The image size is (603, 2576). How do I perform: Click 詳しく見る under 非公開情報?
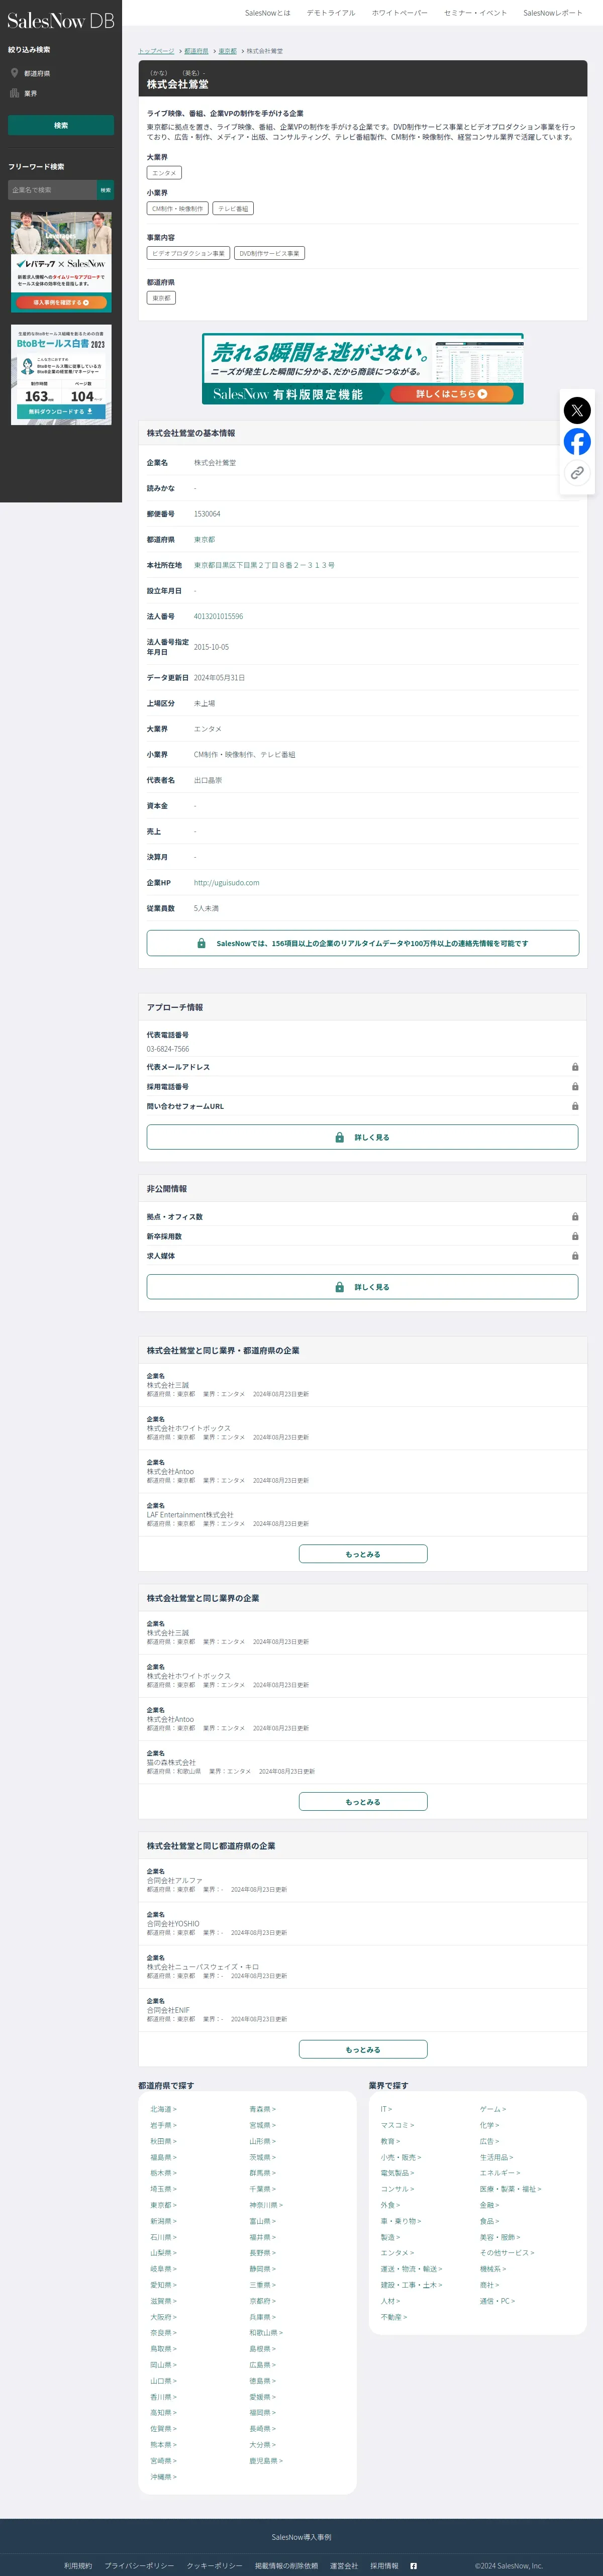[x=363, y=1287]
